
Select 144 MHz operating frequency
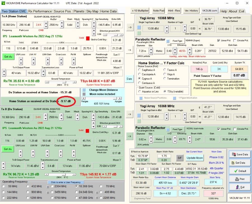coord(4,192)
